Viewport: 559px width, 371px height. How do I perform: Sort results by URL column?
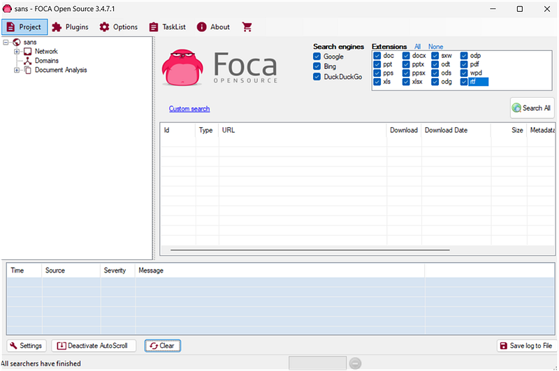pos(303,130)
